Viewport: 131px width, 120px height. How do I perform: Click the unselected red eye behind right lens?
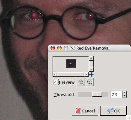tap(90, 16)
